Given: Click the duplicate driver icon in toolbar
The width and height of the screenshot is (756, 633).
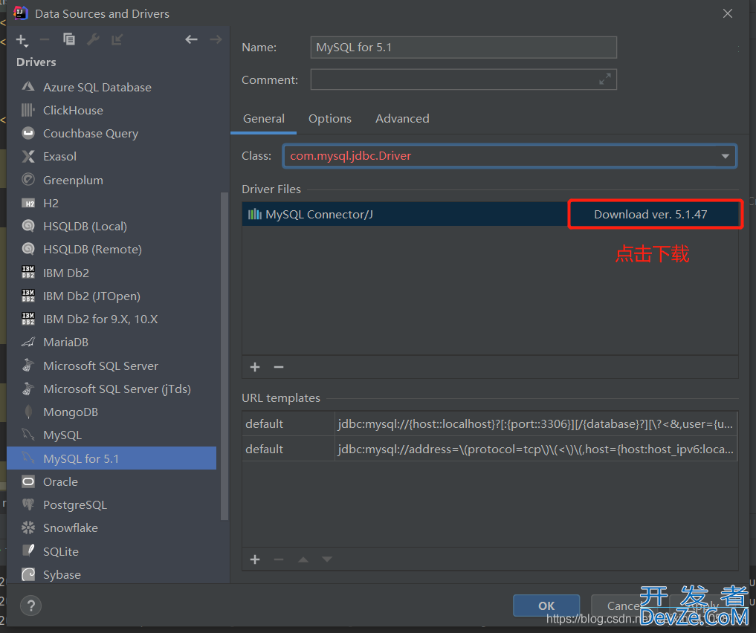Looking at the screenshot, I should pos(69,39).
